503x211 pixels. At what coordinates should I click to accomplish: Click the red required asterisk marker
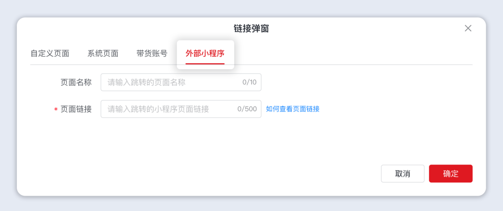pyautogui.click(x=56, y=110)
